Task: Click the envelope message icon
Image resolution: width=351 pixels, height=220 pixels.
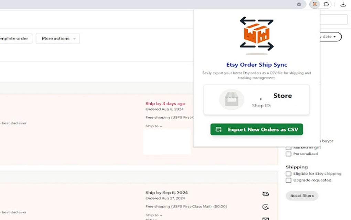Action: 265,218
